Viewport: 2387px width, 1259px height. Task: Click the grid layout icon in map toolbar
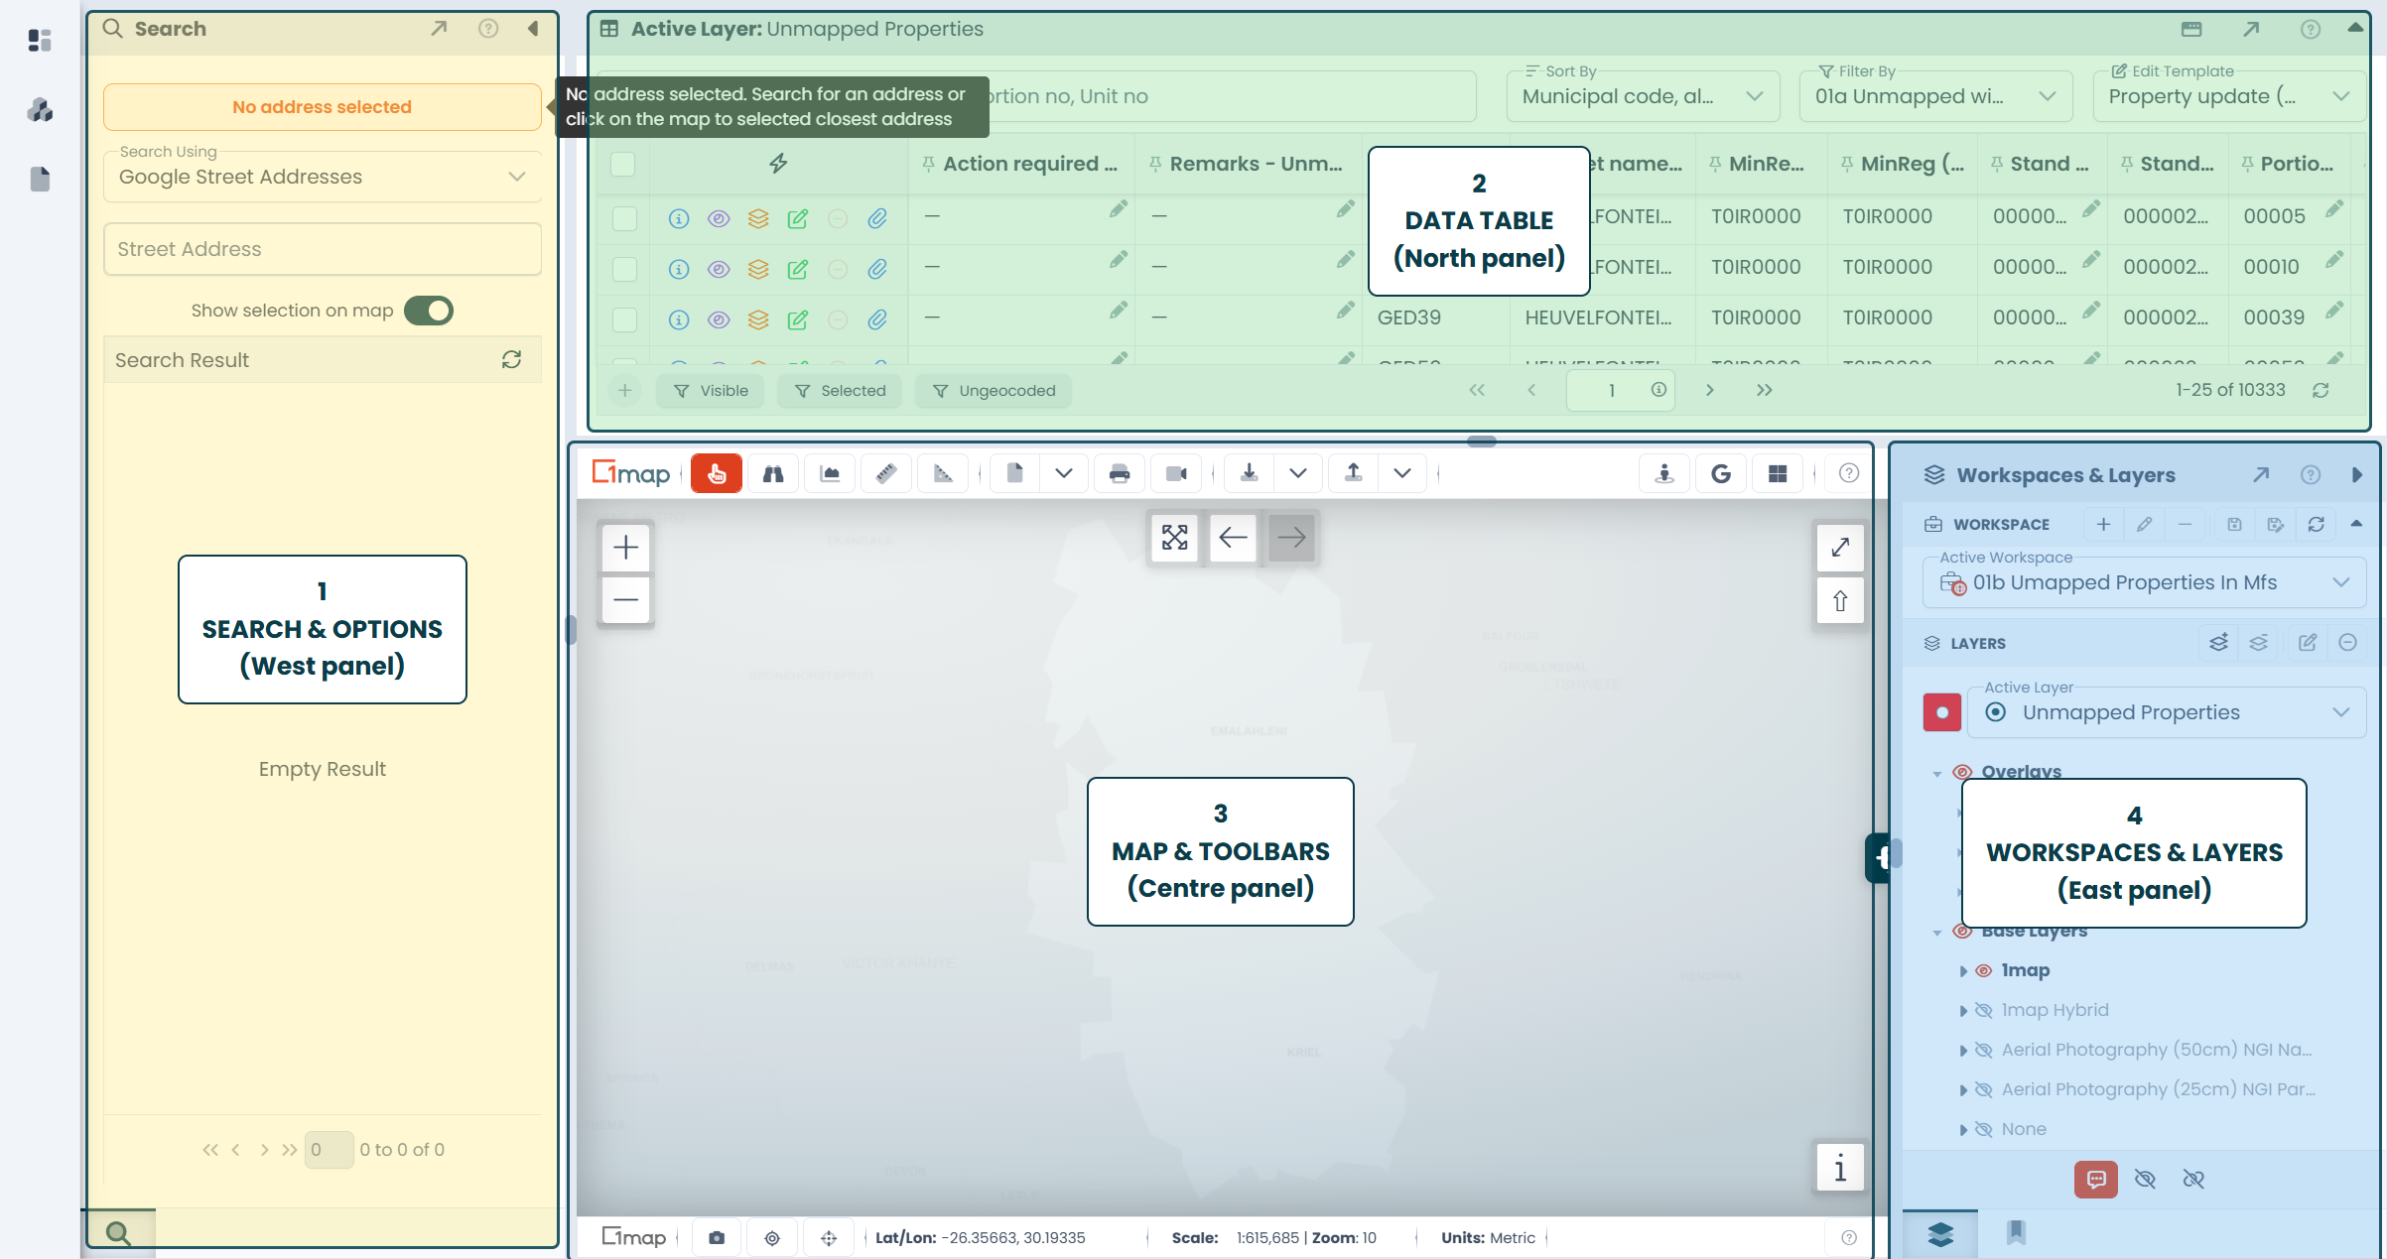tap(1778, 474)
